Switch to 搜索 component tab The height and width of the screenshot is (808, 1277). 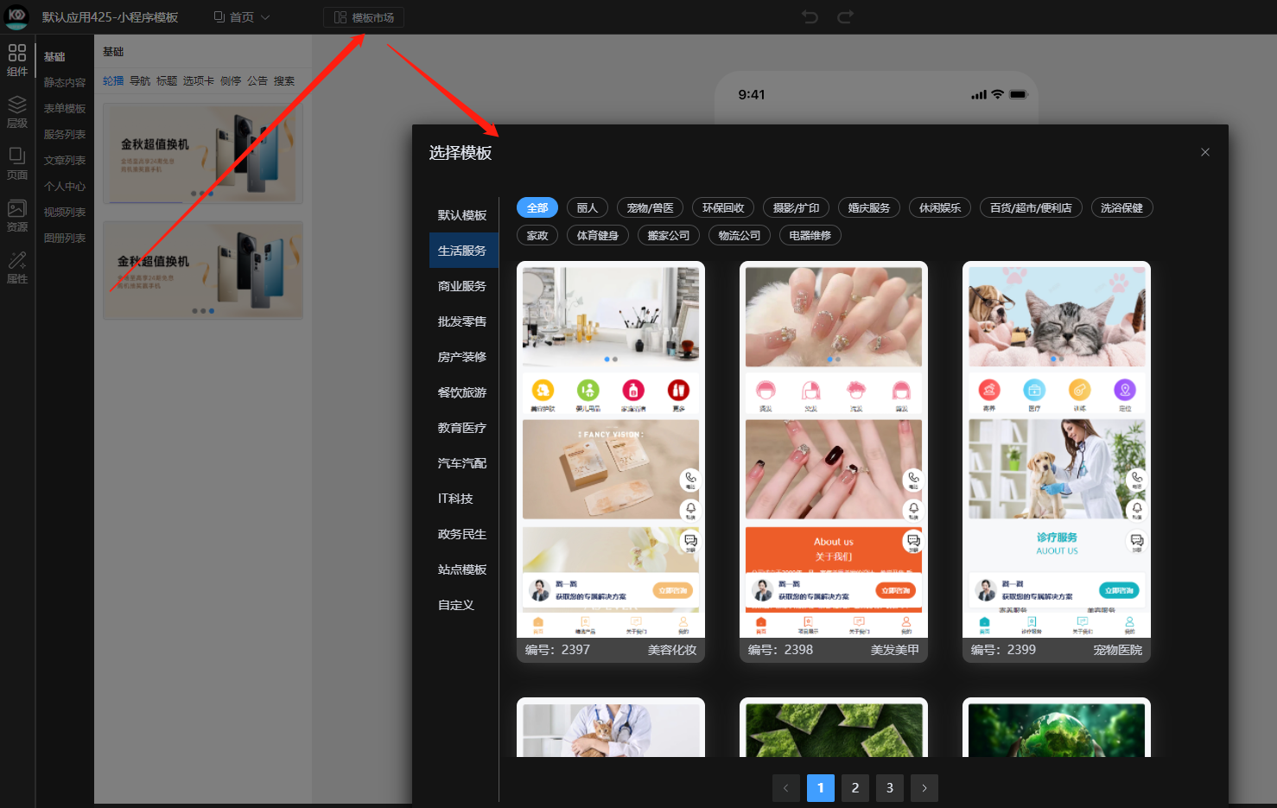(x=284, y=81)
